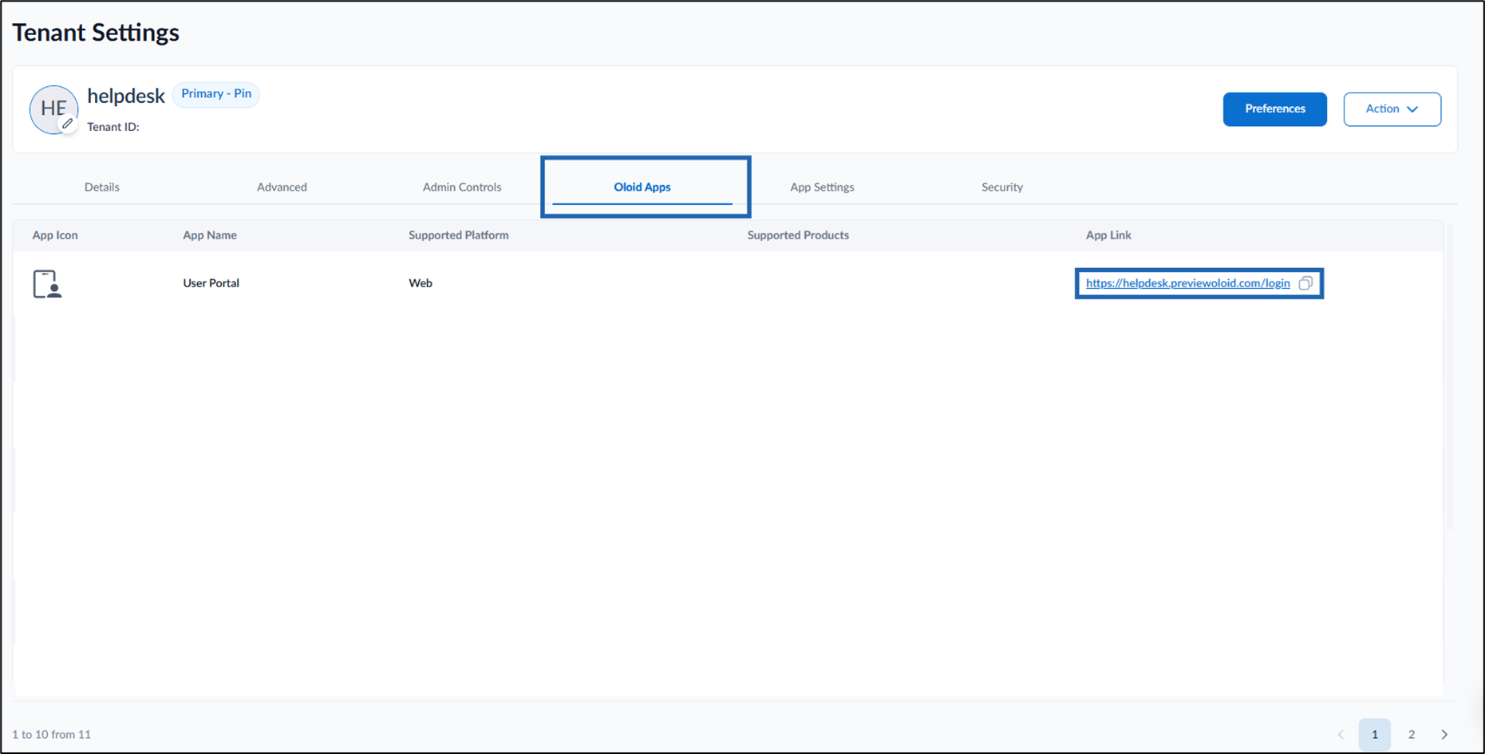Click the Preferences button

pyautogui.click(x=1275, y=109)
